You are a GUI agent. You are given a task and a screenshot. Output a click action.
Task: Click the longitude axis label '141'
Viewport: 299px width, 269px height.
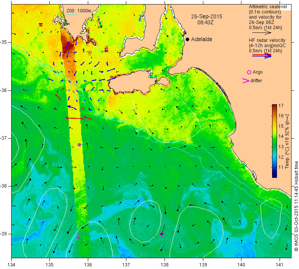tap(280, 265)
